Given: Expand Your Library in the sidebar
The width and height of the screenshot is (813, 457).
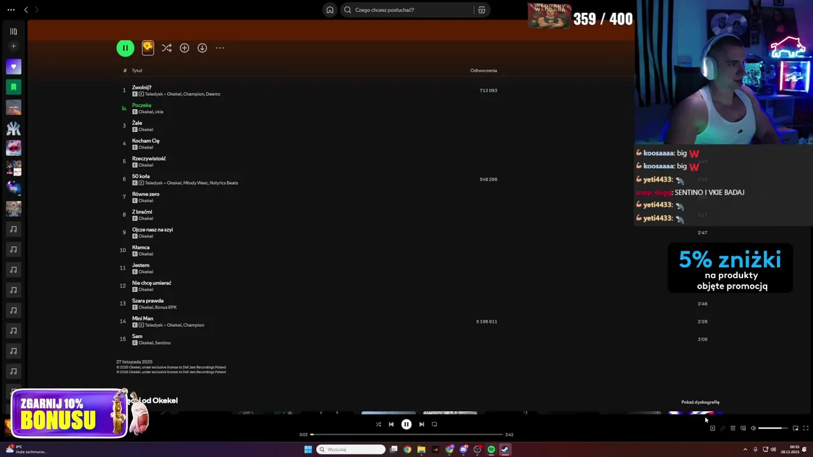Looking at the screenshot, I should click(x=13, y=31).
